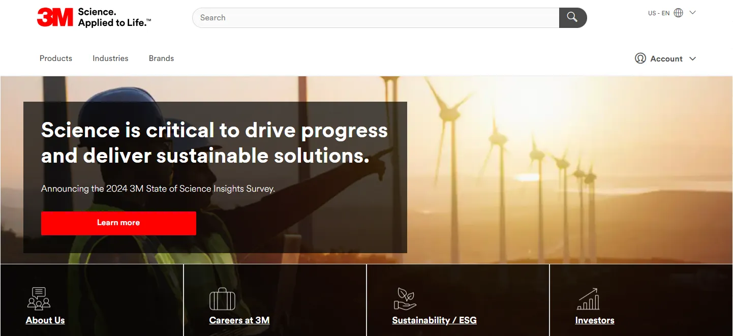Click the globe language icon
The image size is (733, 336).
point(678,13)
